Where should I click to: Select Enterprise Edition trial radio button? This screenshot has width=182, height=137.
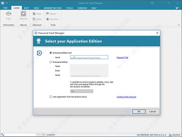click(x=51, y=53)
